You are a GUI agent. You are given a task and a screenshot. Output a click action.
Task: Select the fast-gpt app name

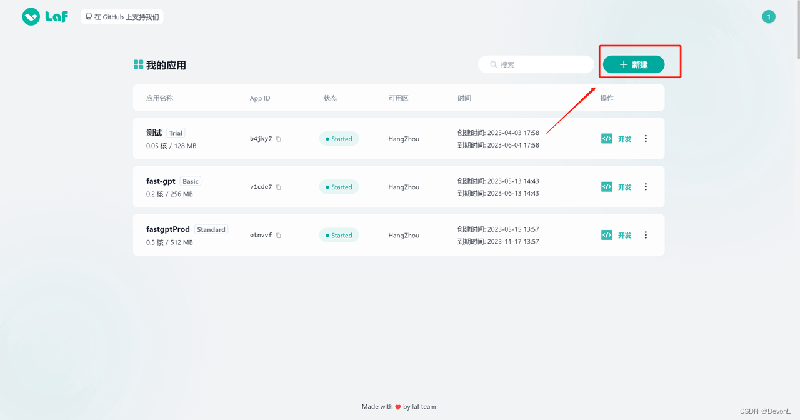click(161, 181)
